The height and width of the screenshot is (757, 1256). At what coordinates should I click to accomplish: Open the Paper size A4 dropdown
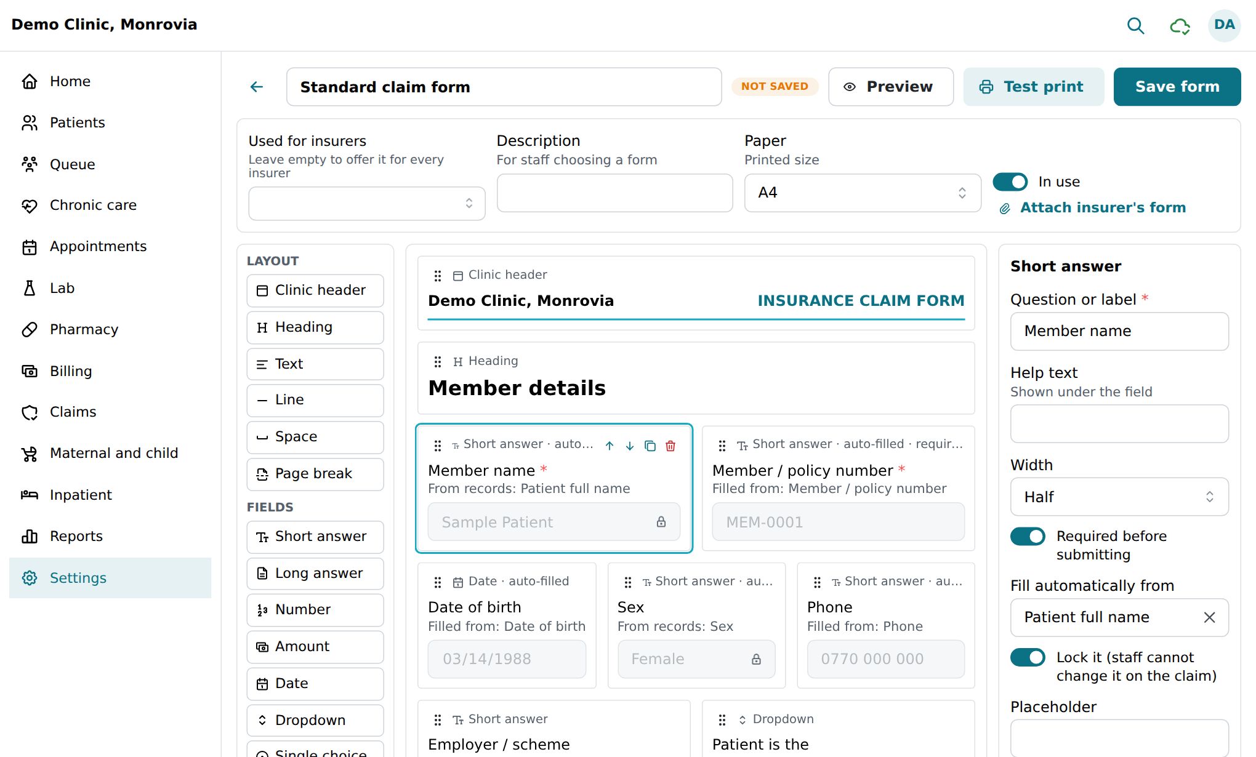863,193
